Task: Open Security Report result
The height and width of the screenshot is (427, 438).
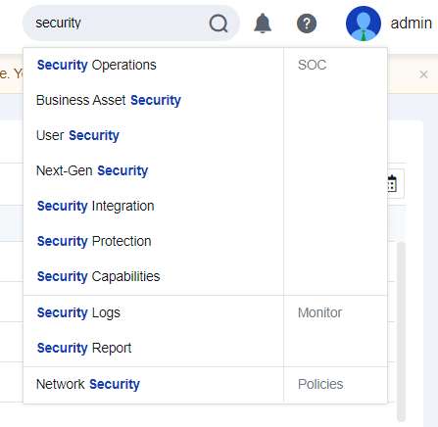Action: [84, 348]
